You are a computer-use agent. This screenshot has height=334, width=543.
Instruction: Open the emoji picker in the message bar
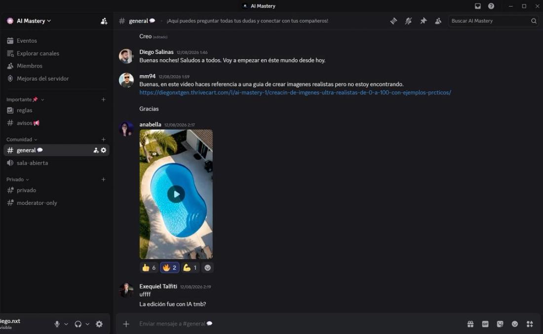(x=515, y=324)
